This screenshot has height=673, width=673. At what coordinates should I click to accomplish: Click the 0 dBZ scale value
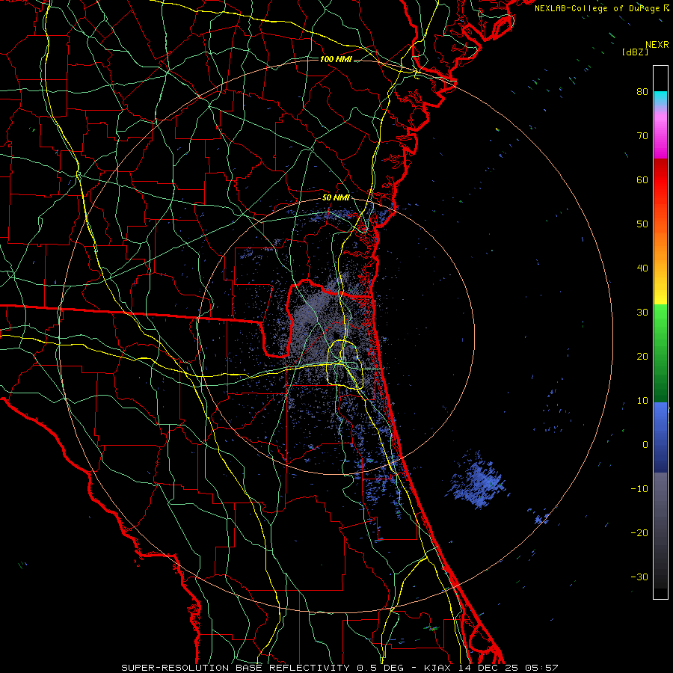(645, 445)
